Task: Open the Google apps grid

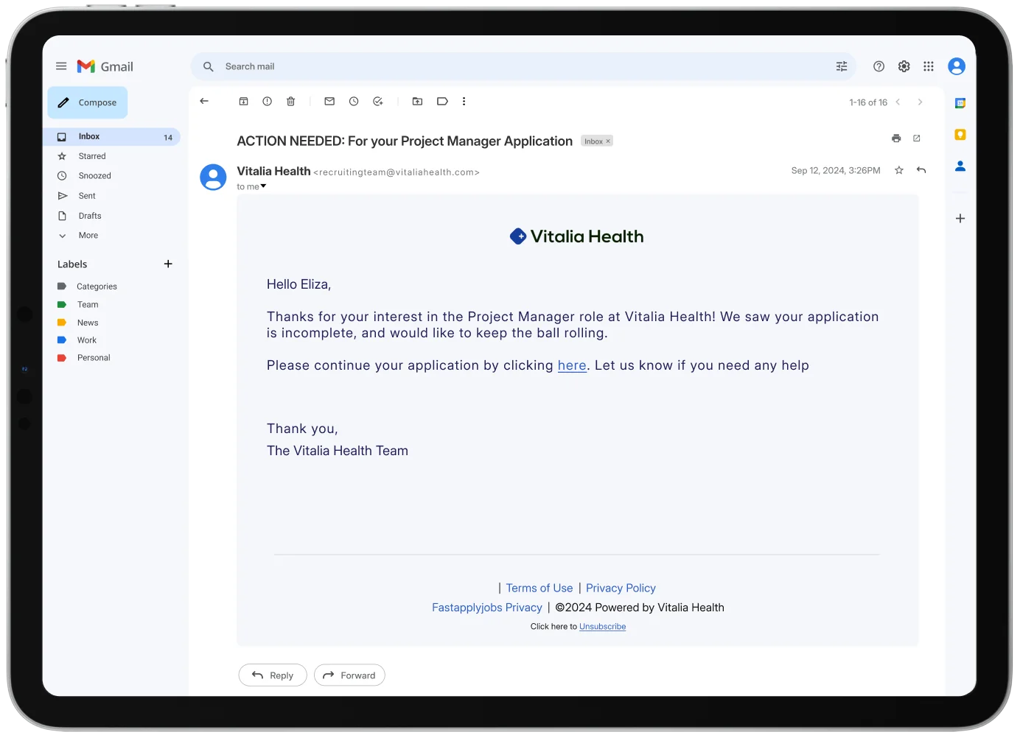Action: click(929, 66)
